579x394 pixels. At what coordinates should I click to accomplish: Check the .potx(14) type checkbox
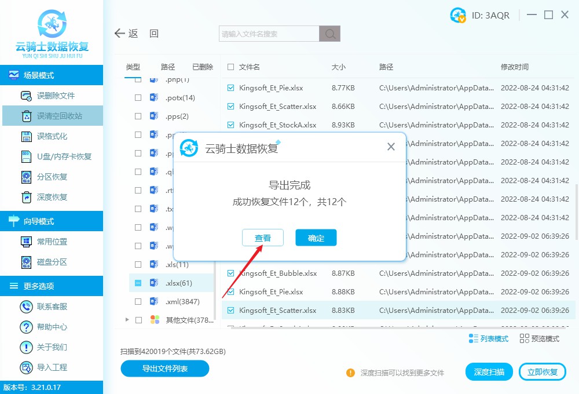pyautogui.click(x=138, y=97)
